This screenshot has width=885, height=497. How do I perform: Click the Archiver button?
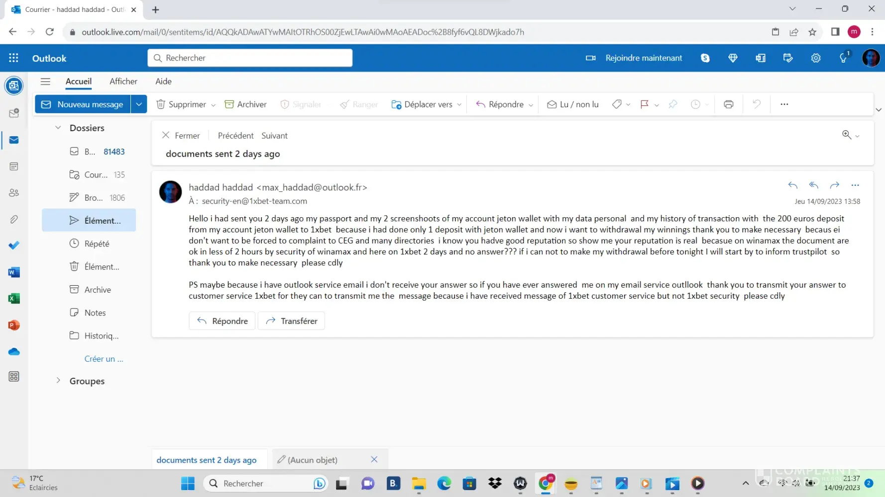click(245, 104)
